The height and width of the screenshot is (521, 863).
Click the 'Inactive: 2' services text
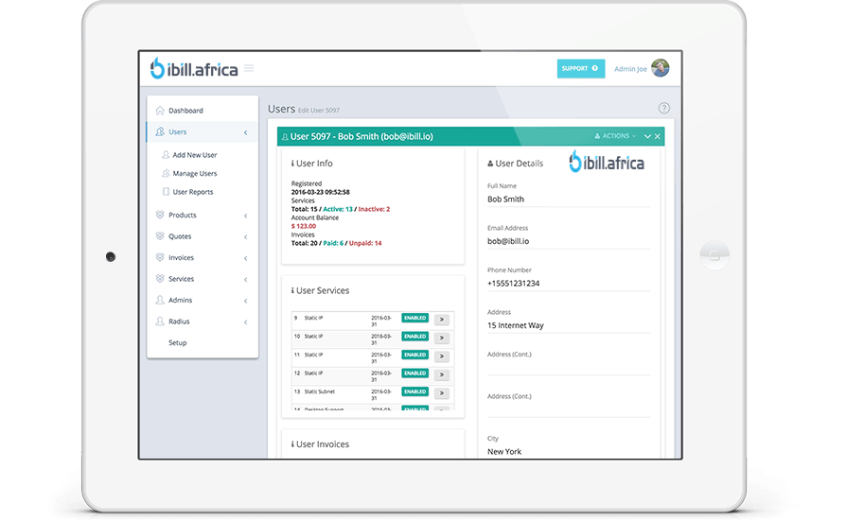(x=375, y=209)
